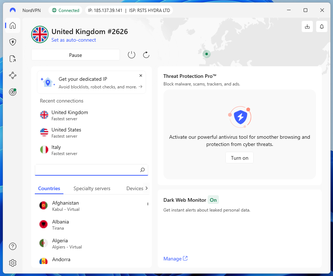
Task: Open Get your dedicated IP banner
Action: point(91,82)
